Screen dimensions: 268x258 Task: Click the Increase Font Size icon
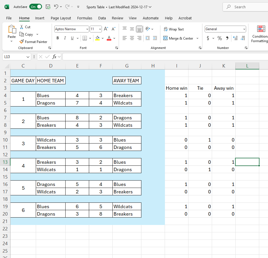106,29
